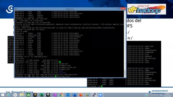
Task: Click the plus icon beside Entrenamiento Experiencia
Action: (x=149, y=92)
